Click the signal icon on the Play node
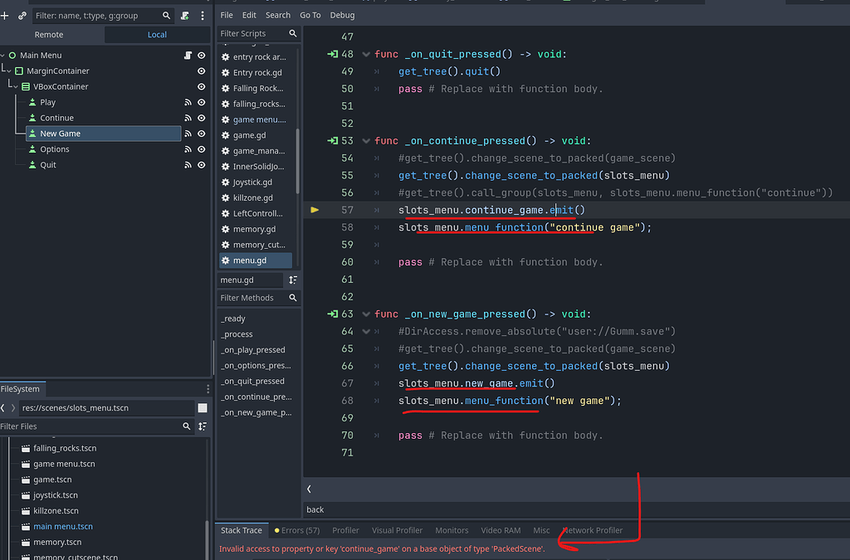Screen dimensions: 850x560 188,103
